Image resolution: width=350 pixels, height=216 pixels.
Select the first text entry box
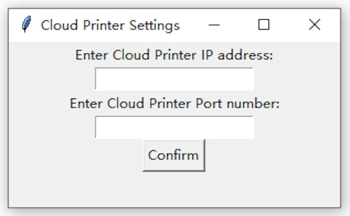click(174, 79)
